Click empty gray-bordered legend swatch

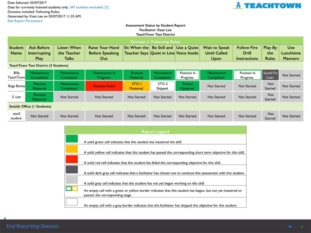tap(72, 202)
